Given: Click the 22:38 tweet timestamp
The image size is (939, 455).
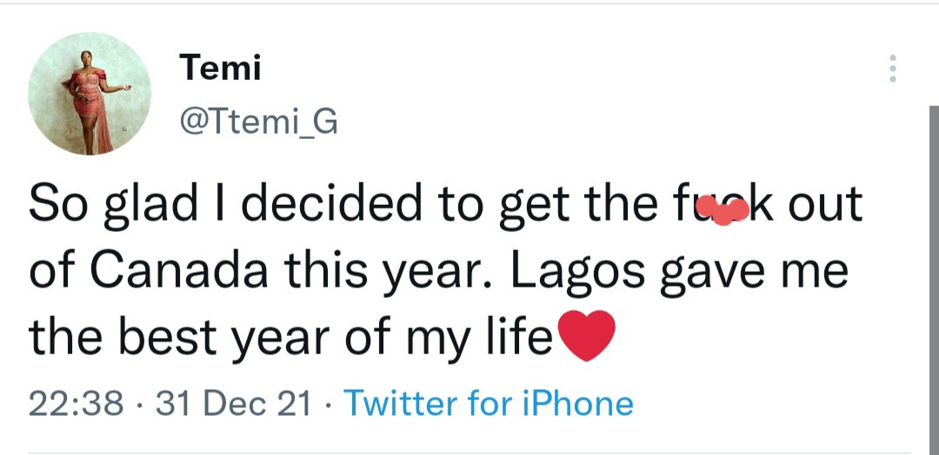Looking at the screenshot, I should click(75, 403).
